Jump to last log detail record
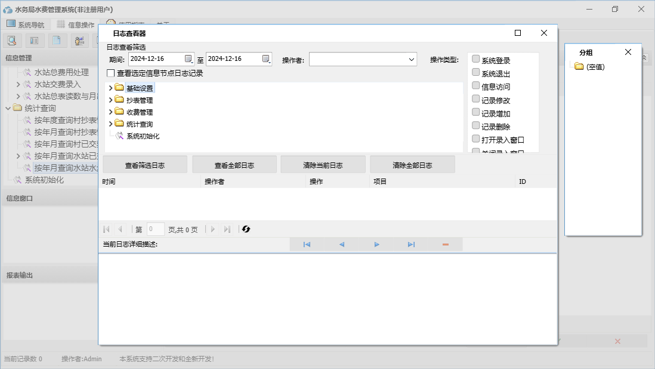Viewport: 655px width, 369px height. pos(411,244)
